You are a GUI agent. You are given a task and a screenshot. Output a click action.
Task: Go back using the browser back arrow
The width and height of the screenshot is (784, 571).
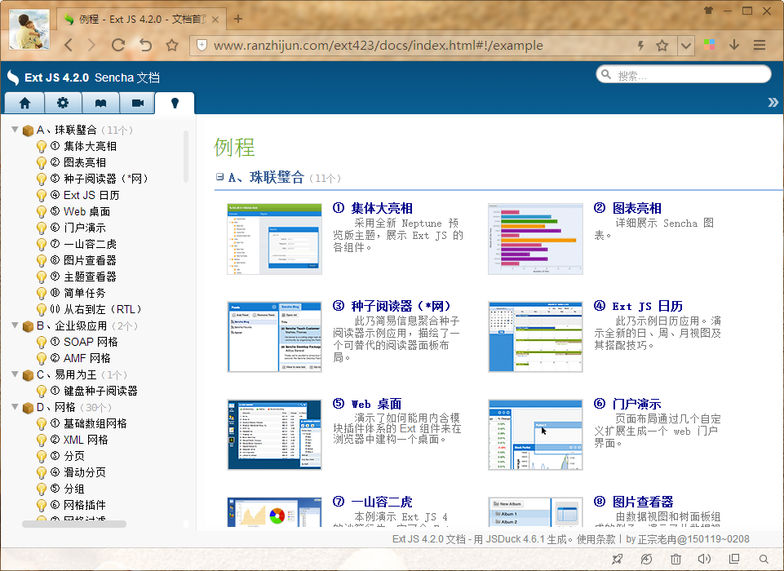point(69,45)
